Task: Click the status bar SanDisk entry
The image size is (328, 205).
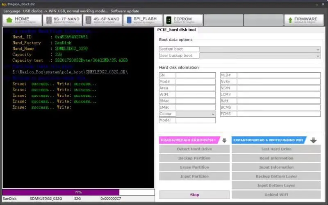Action: point(9,199)
